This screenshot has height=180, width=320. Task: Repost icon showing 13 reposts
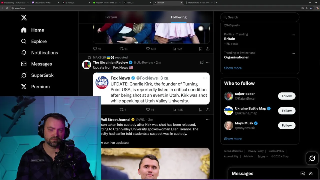[x=123, y=49]
